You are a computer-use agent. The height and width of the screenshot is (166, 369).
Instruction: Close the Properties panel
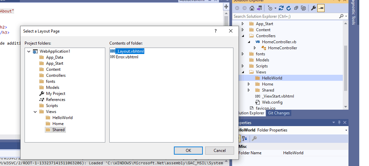pos(345,123)
